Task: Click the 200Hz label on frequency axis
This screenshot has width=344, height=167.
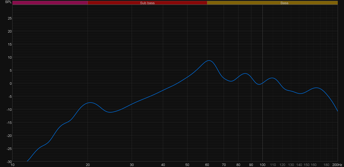Action: [x=337, y=165]
